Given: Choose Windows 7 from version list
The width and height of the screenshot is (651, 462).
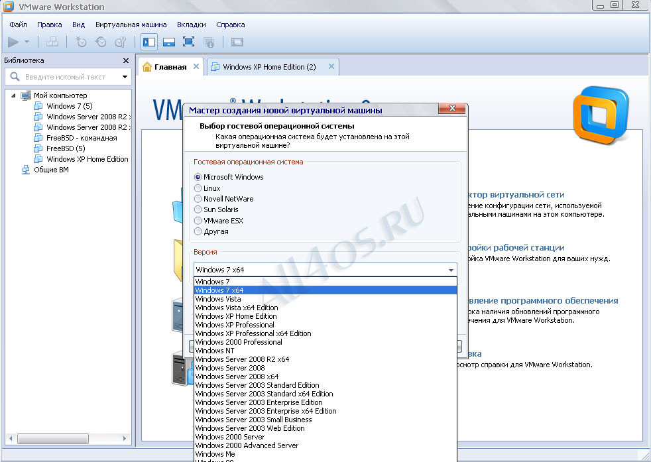Looking at the screenshot, I should (x=325, y=282).
